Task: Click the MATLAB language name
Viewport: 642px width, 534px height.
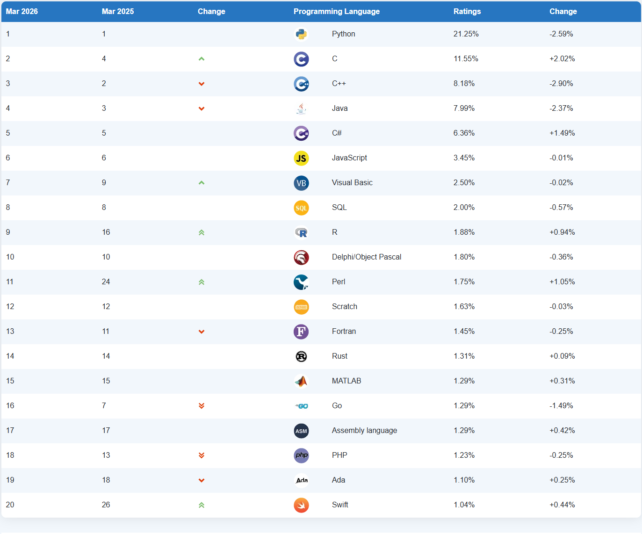Action: click(346, 381)
